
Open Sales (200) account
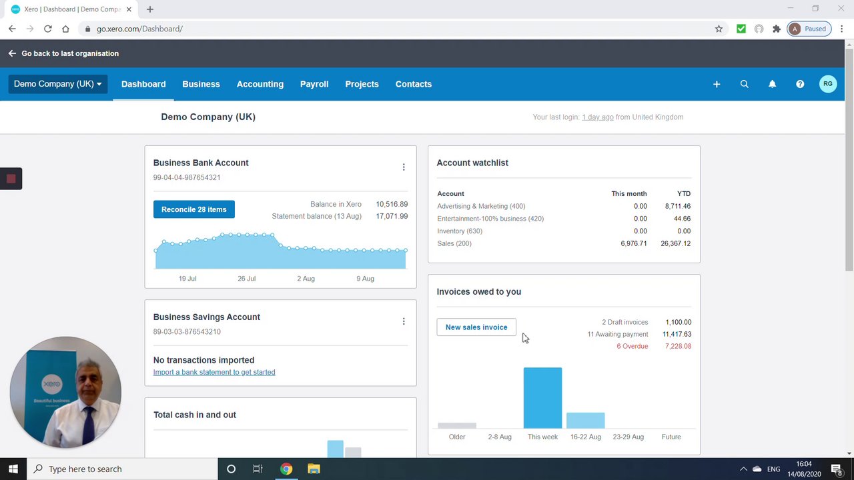[454, 243]
